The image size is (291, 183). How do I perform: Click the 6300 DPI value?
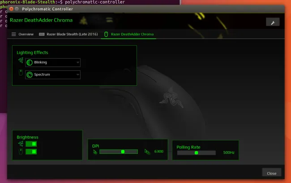[x=159, y=152]
